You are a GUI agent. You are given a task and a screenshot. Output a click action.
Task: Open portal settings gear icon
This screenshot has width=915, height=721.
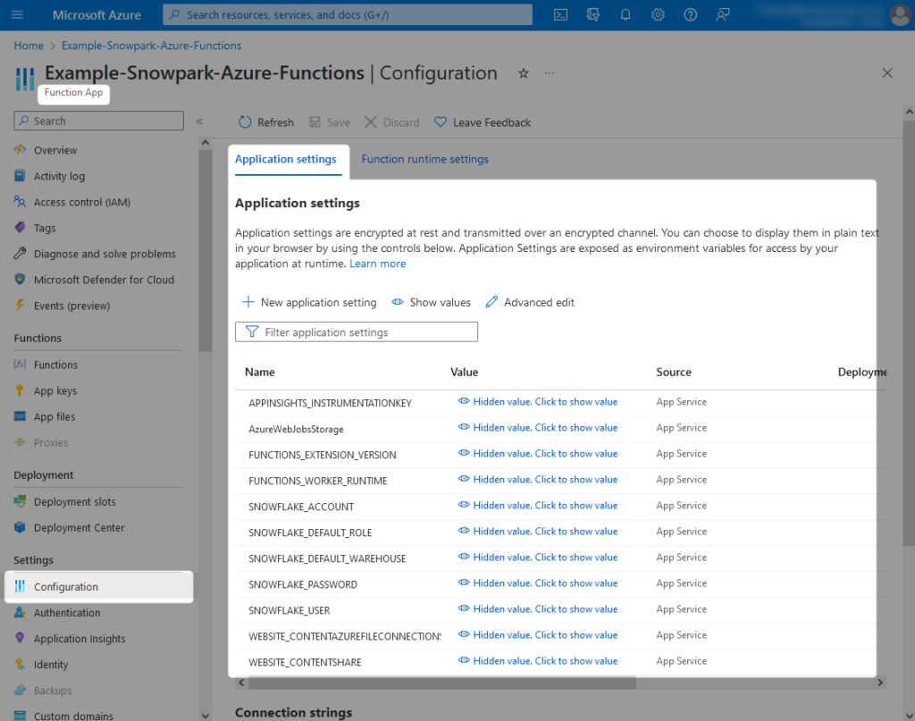(x=658, y=14)
